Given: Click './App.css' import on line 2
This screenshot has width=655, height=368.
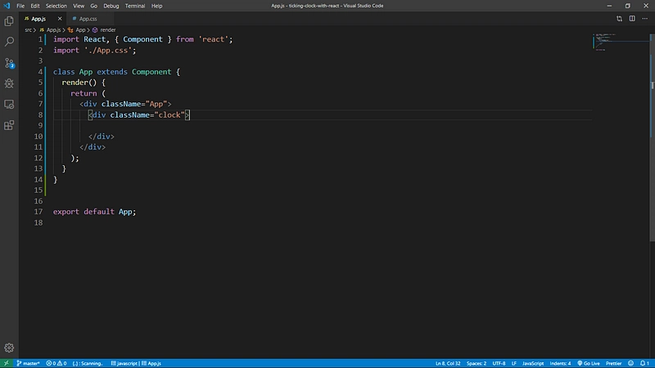Looking at the screenshot, I should (x=108, y=50).
